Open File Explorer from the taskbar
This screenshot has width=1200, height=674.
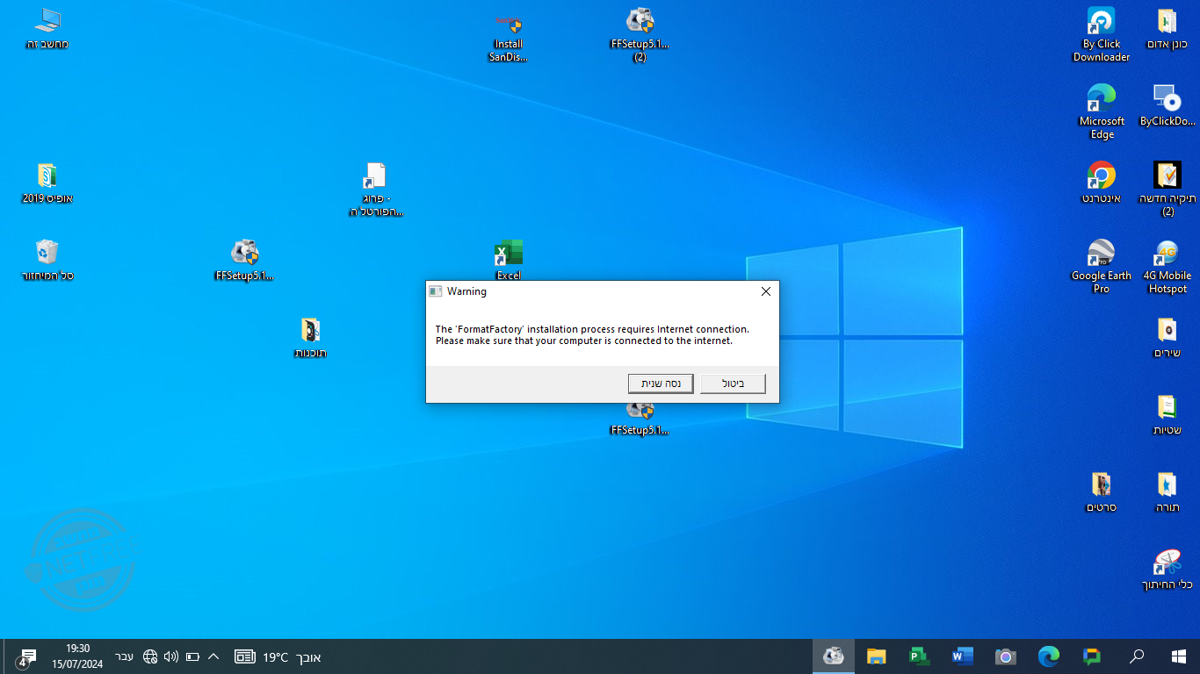[x=877, y=656]
